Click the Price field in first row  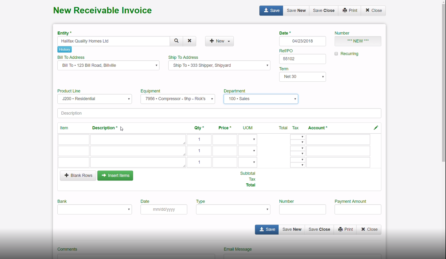click(225, 139)
